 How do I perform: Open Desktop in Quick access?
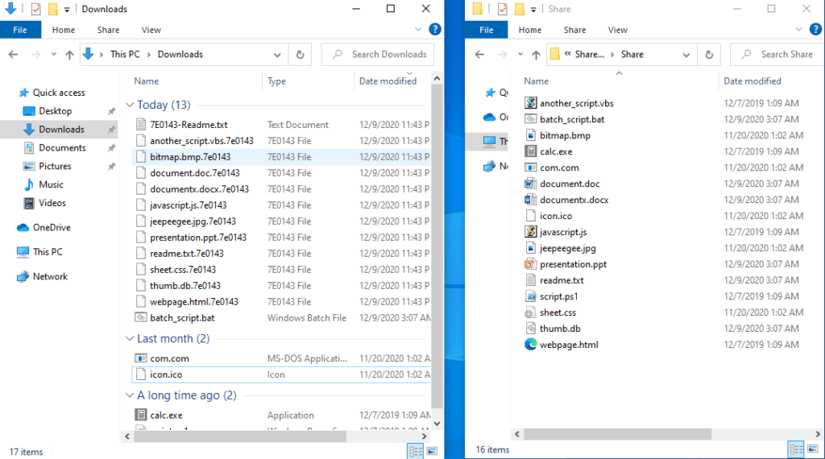tap(56, 111)
